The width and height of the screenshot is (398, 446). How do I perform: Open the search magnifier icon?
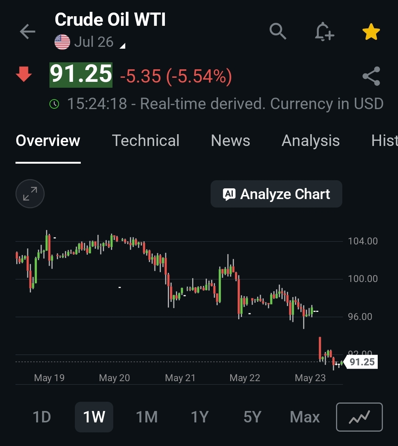click(278, 31)
